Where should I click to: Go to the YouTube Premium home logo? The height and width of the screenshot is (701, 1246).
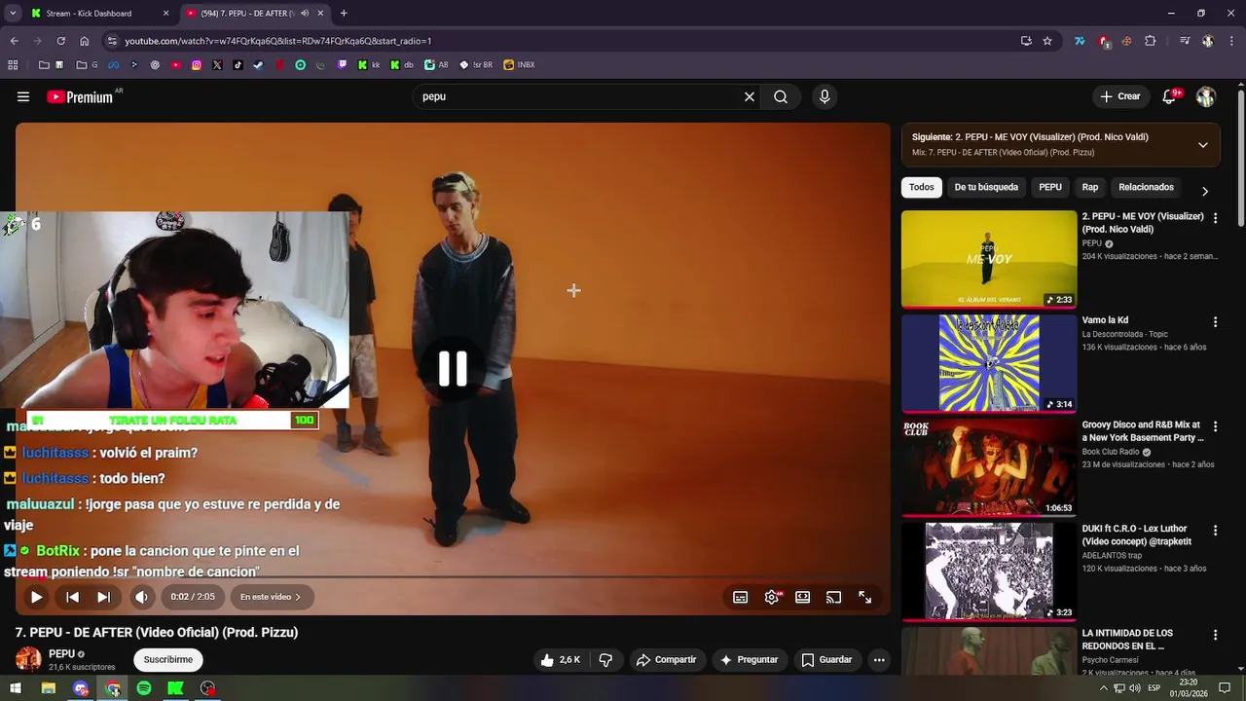point(80,96)
